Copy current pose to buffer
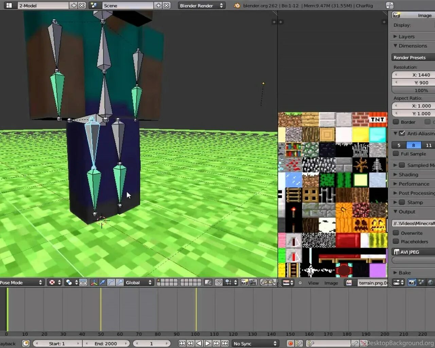 click(x=264, y=282)
